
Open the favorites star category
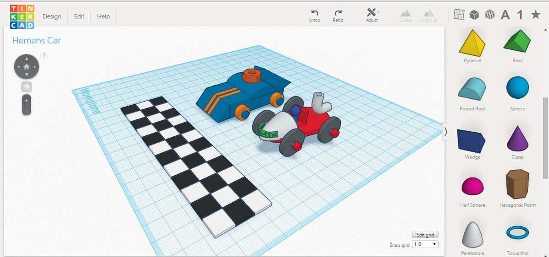(x=535, y=15)
